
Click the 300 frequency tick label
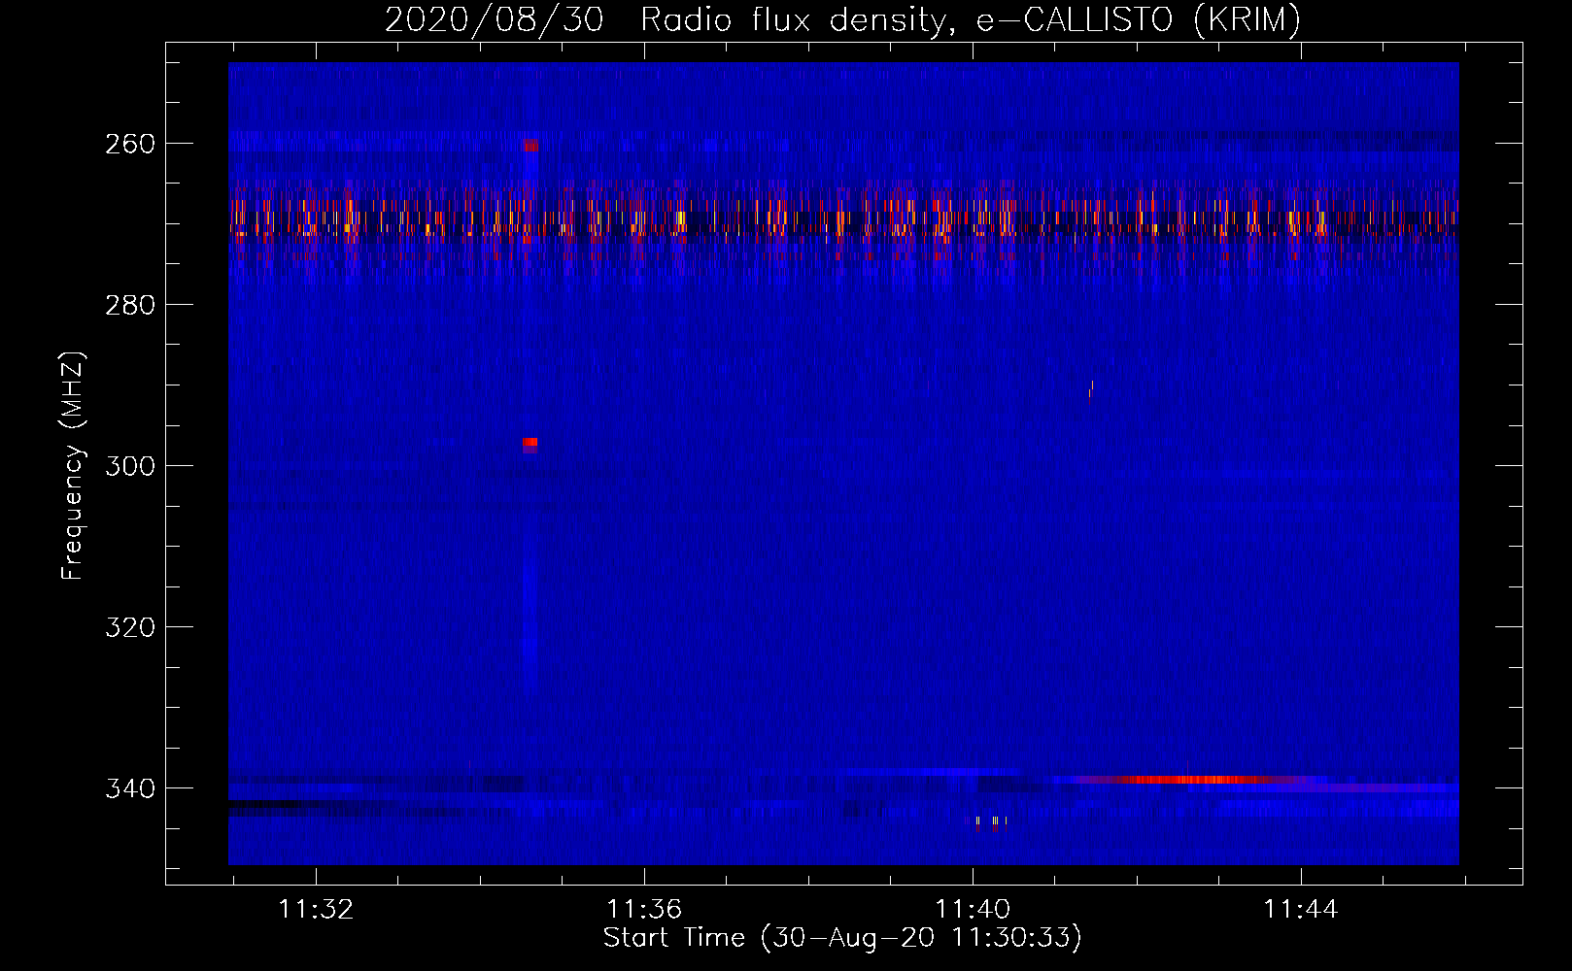click(130, 466)
